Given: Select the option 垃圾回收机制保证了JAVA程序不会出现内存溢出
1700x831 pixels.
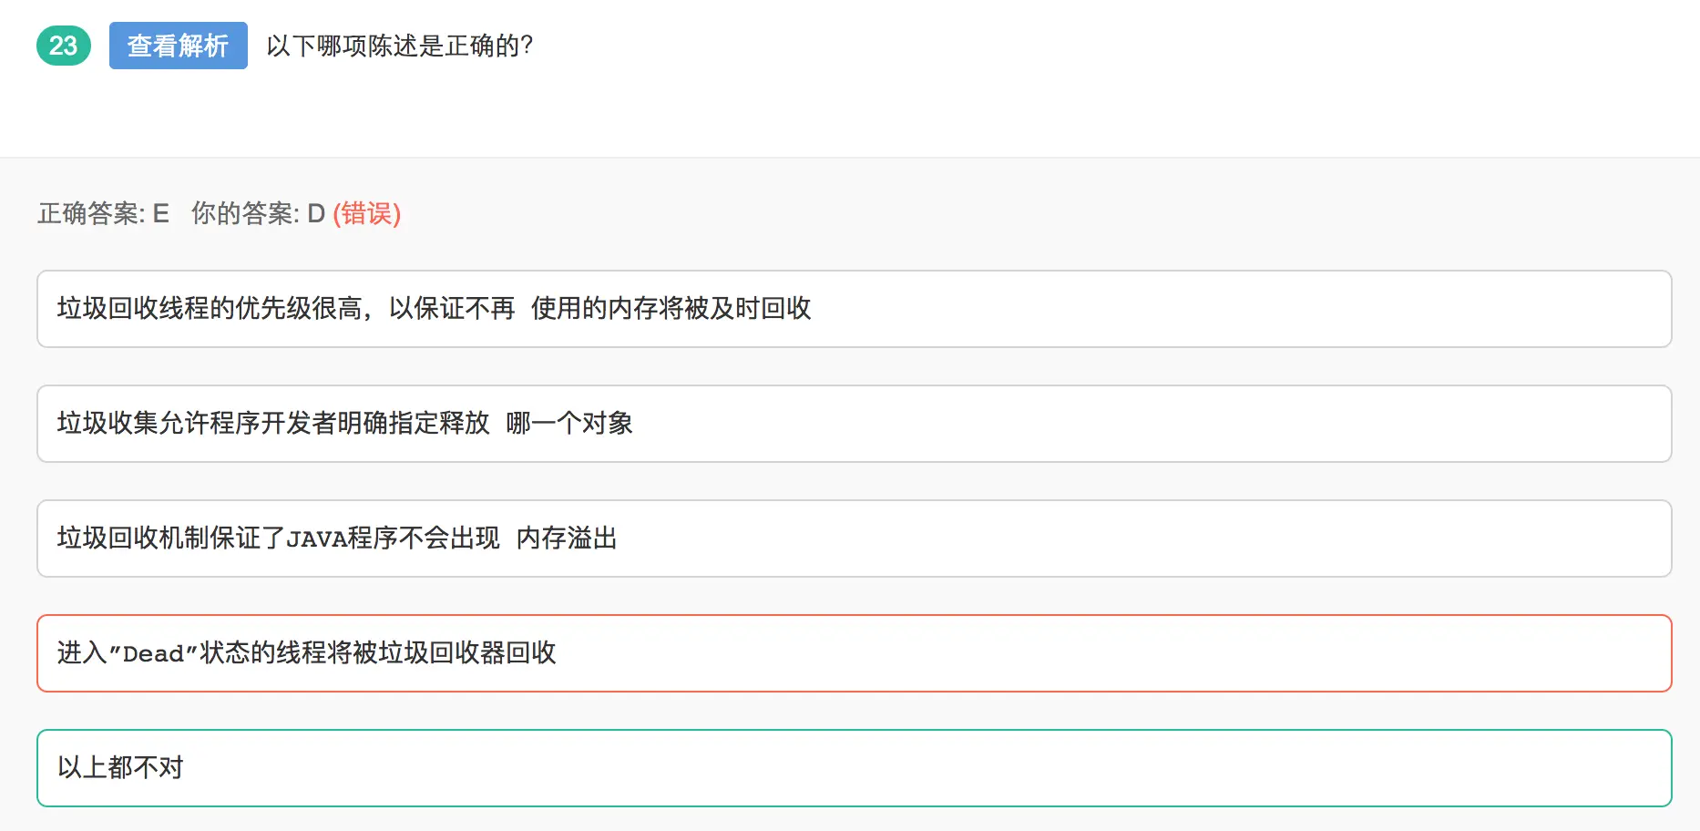Looking at the screenshot, I should [x=855, y=539].
